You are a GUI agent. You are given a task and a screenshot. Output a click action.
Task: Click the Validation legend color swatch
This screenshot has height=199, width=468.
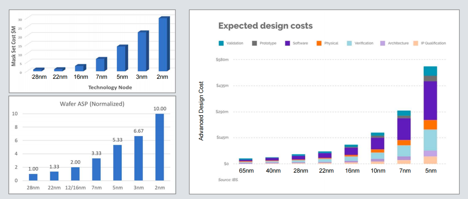(x=221, y=43)
